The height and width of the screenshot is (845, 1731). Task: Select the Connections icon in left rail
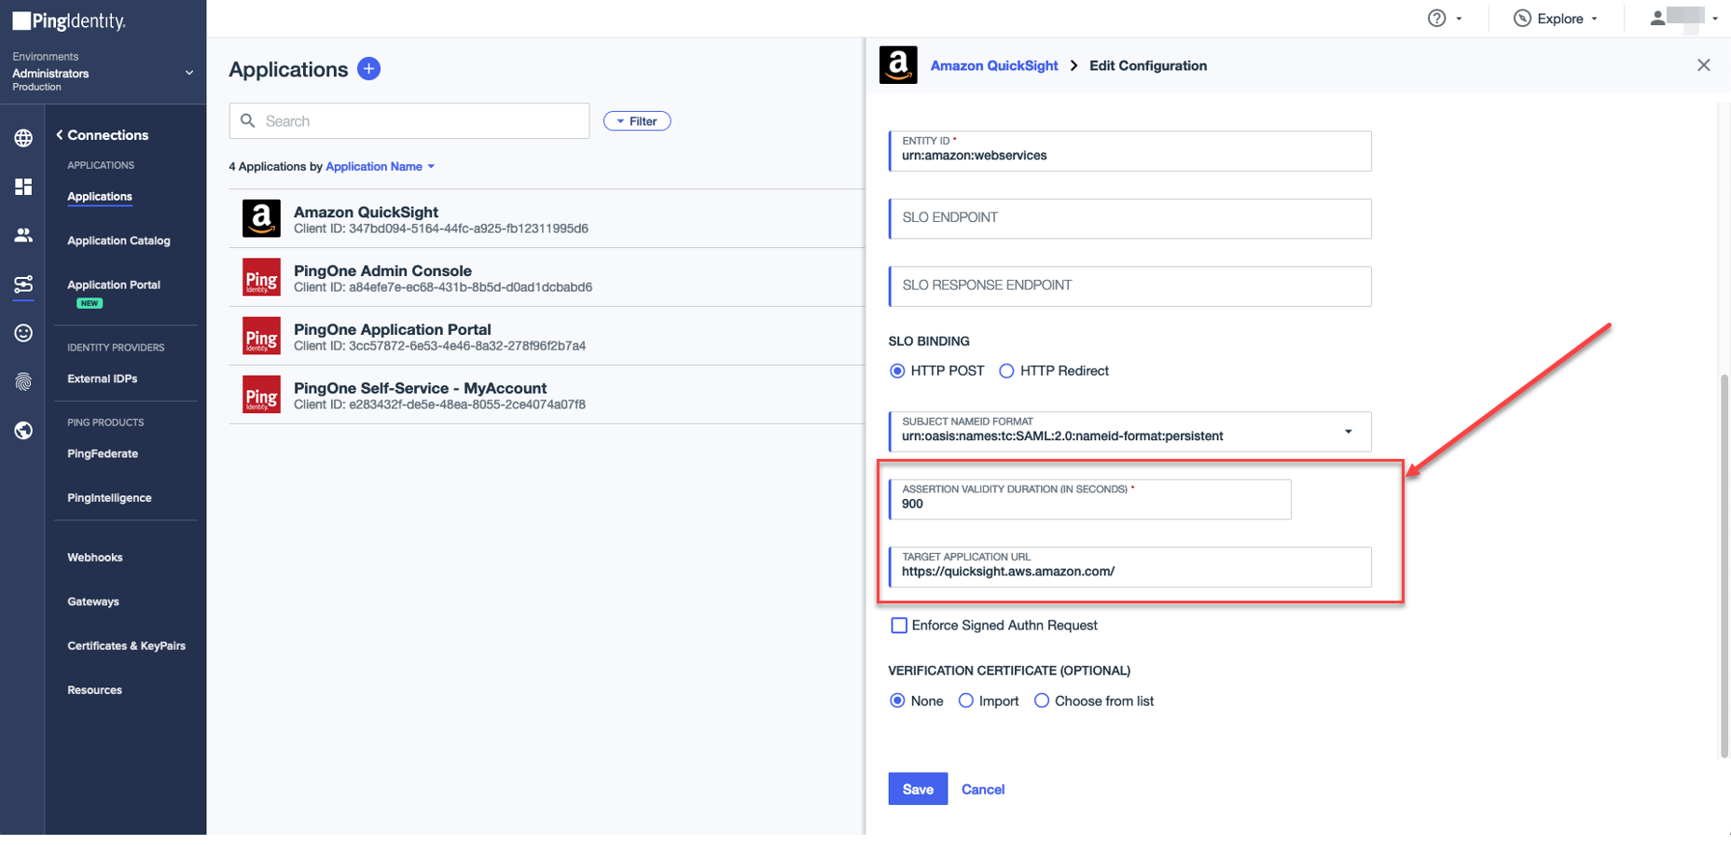tap(23, 284)
